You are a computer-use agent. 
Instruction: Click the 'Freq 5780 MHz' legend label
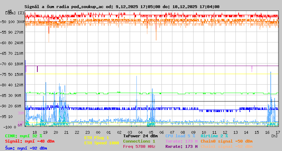(x=139, y=146)
